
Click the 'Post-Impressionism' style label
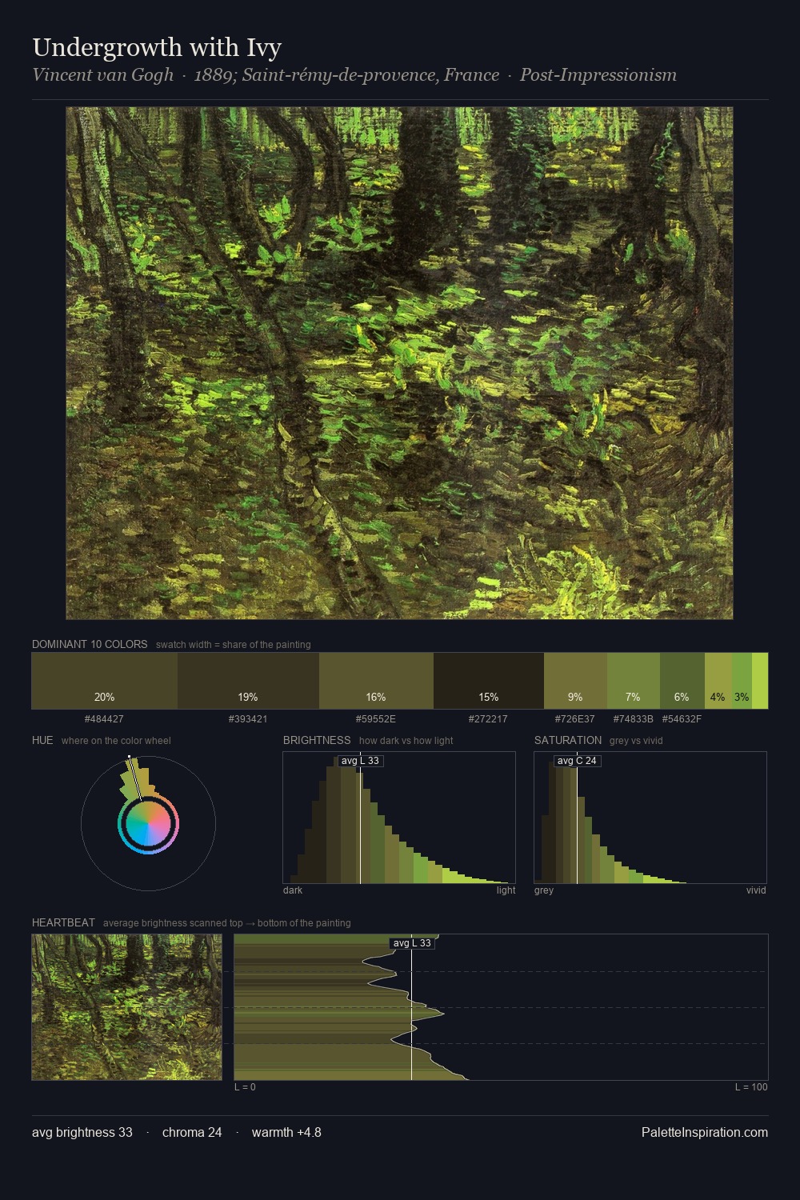[x=598, y=74]
